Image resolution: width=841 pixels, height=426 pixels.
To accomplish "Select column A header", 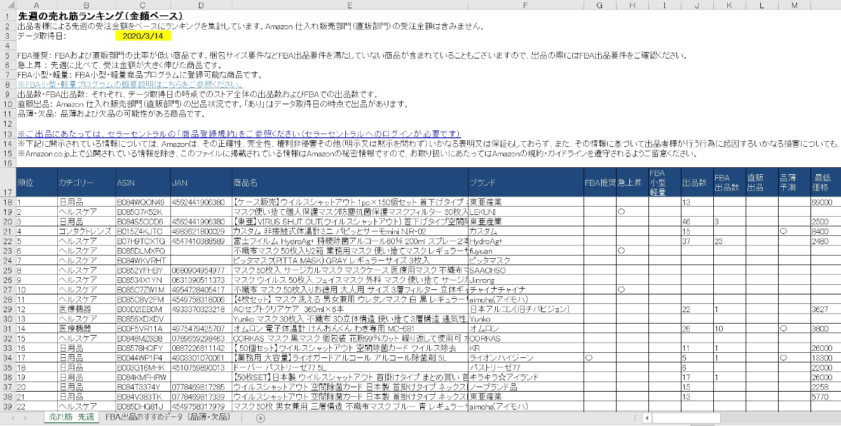I will click(x=36, y=5).
